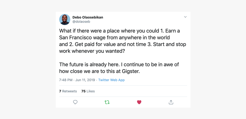The width and height of the screenshot is (246, 119).
Task: Click the share tweet upload icon
Action: [171, 102]
